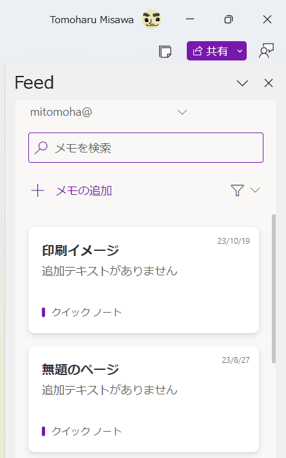Close the Feed pane
This screenshot has width=286, height=458.
[269, 83]
